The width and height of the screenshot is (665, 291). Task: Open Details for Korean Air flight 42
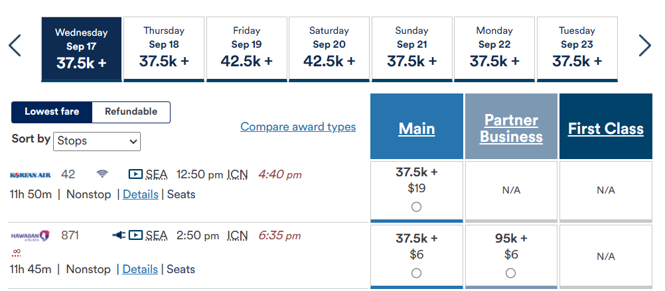click(141, 194)
